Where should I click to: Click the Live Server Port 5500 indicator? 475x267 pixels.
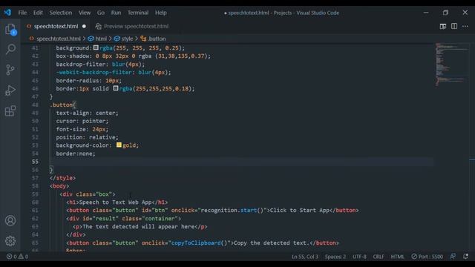point(427,257)
